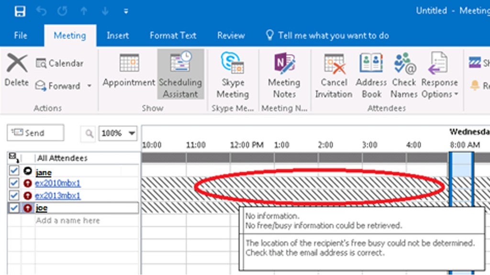Add a Skype Meeting

pyautogui.click(x=233, y=75)
